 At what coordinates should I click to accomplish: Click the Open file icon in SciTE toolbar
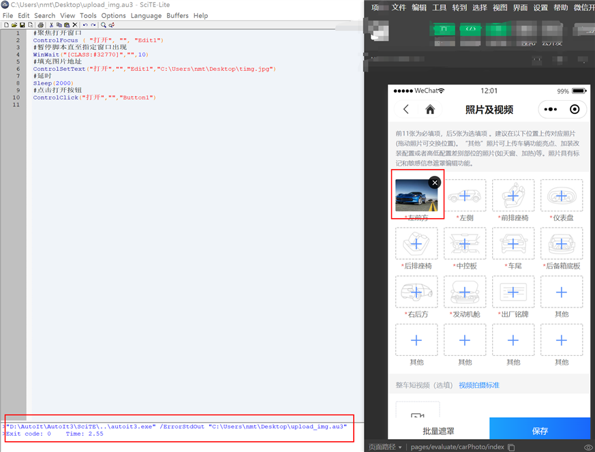pos(14,25)
